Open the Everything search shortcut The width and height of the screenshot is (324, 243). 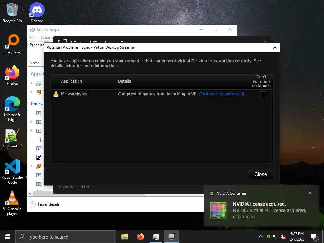click(12, 44)
